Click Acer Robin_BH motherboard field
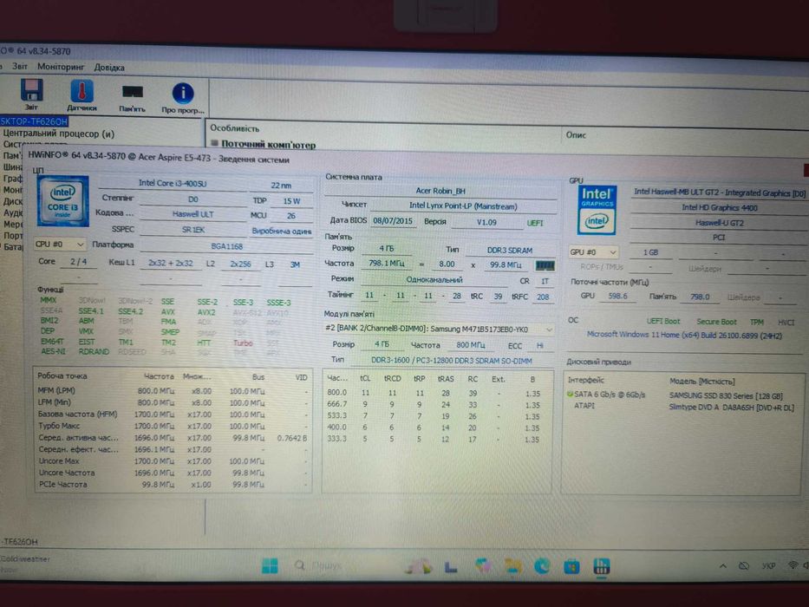Screen dimensions: 809x607 pyautogui.click(x=440, y=191)
